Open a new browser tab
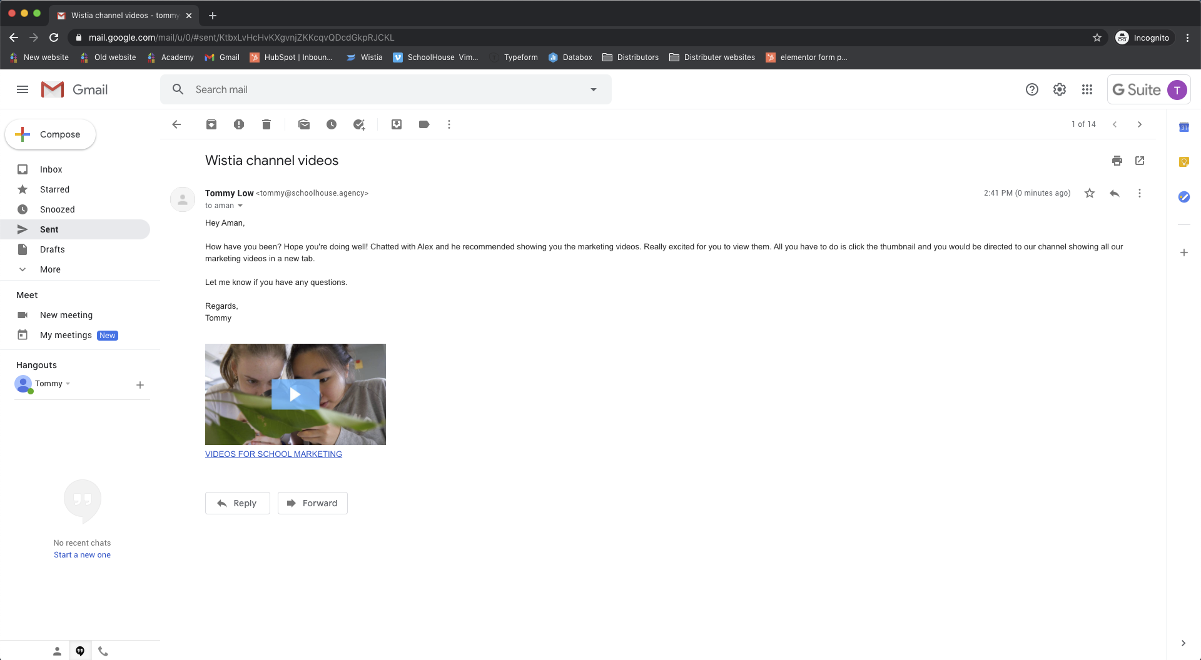This screenshot has height=660, width=1201. point(213,16)
